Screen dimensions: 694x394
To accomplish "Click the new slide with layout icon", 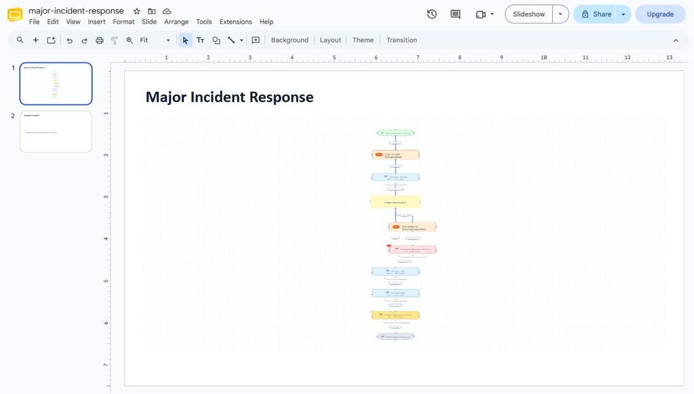I will tap(51, 40).
